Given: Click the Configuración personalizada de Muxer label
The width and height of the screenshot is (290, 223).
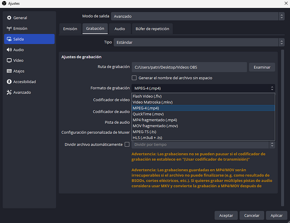Looking at the screenshot, I should click(x=95, y=132).
